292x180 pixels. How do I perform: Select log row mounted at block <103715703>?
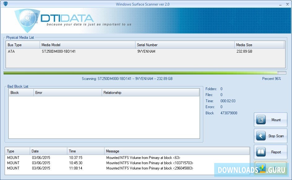(x=127, y=163)
